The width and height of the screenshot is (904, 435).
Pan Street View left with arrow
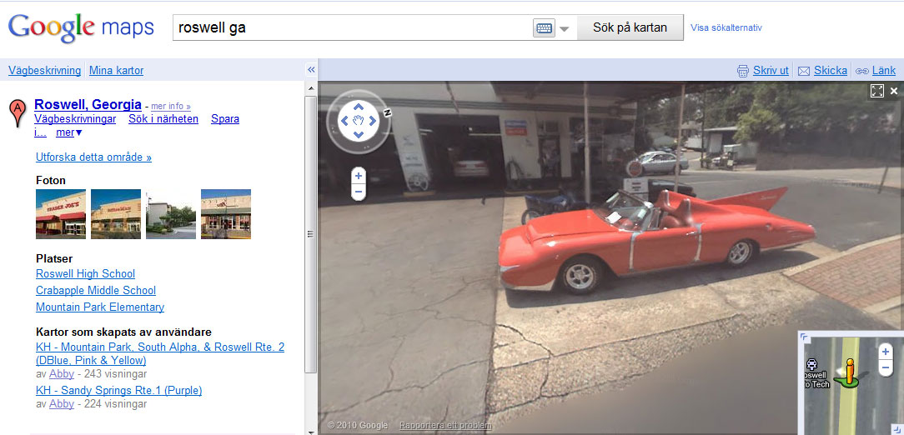(344, 121)
